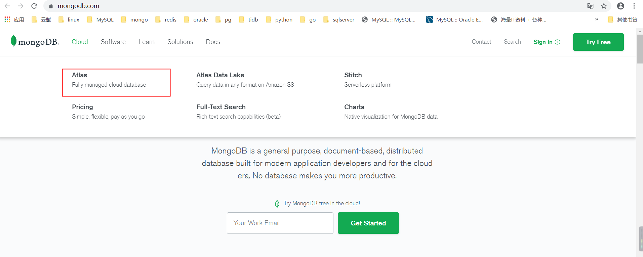The height and width of the screenshot is (257, 643).
Task: Click the padlock site info icon
Action: pos(51,6)
